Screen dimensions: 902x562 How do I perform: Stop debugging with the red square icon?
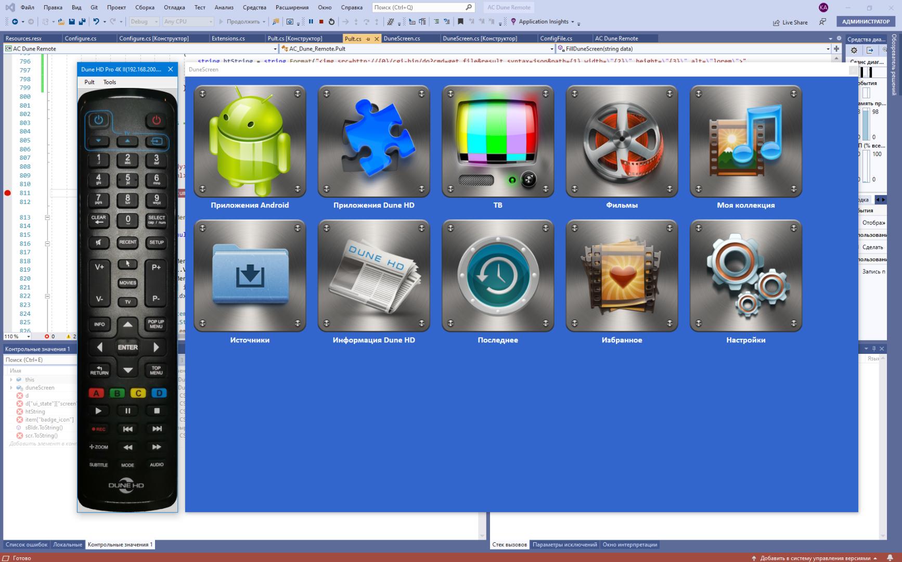point(321,21)
